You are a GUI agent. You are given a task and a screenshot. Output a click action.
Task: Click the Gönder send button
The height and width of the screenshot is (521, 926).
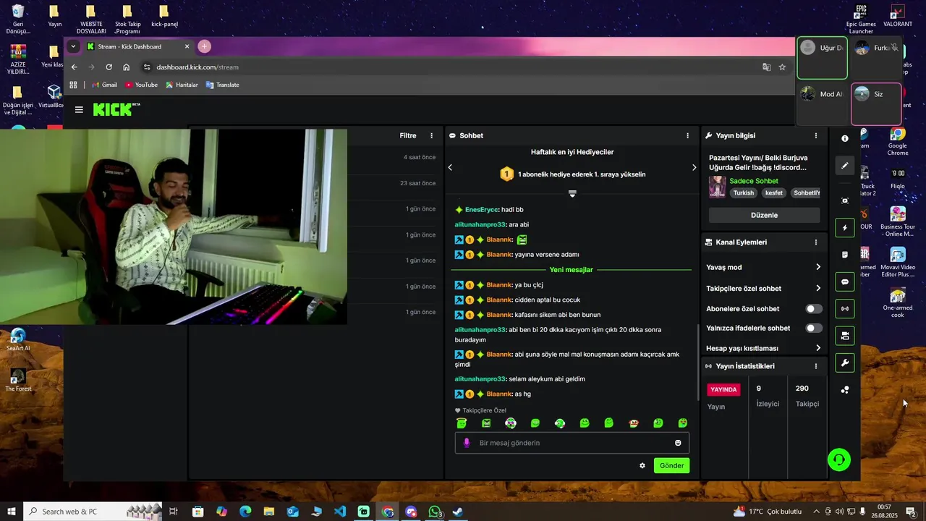[671, 465]
